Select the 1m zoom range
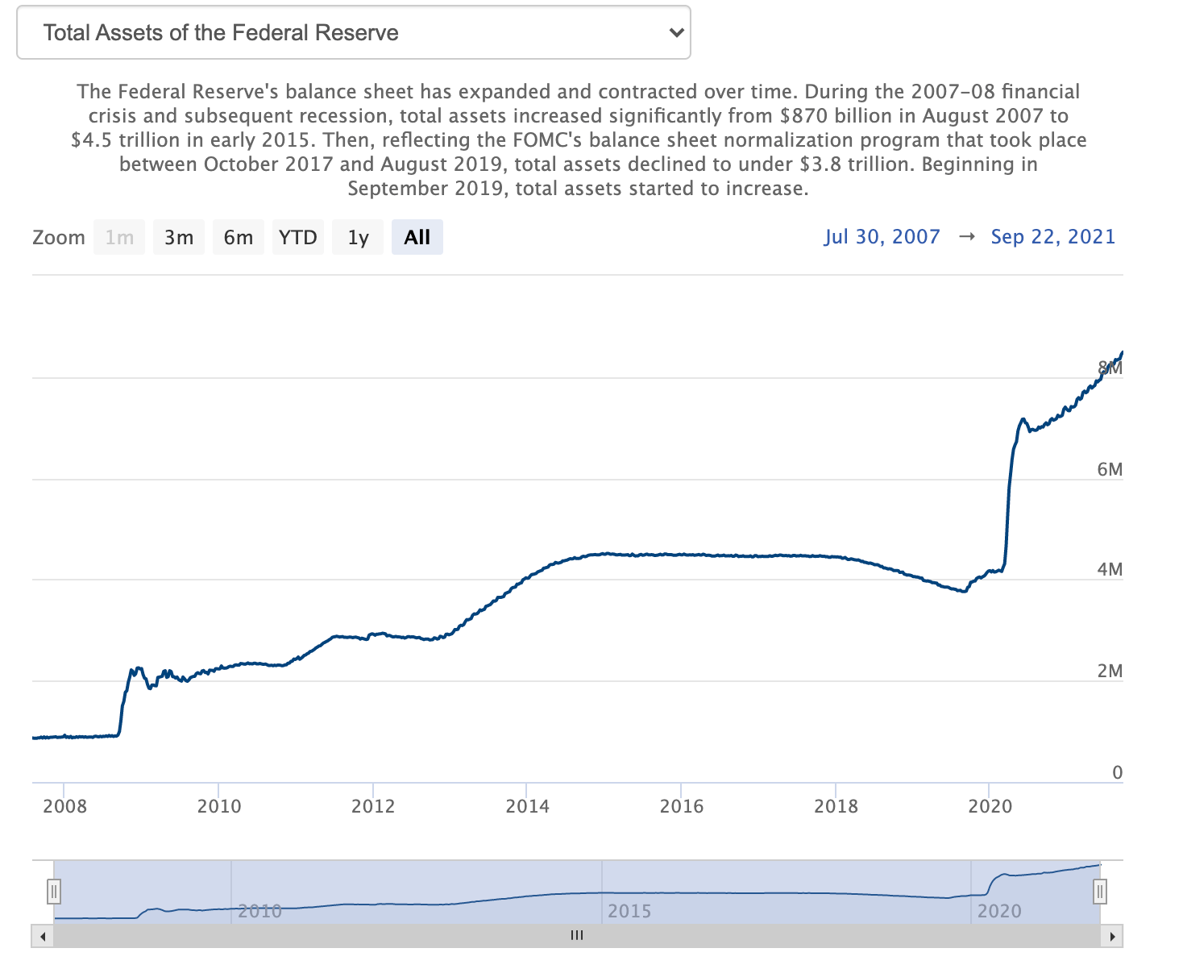1183x969 pixels. point(119,237)
